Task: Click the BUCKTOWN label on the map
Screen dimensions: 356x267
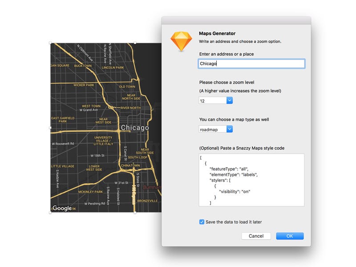Action: [x=83, y=66]
